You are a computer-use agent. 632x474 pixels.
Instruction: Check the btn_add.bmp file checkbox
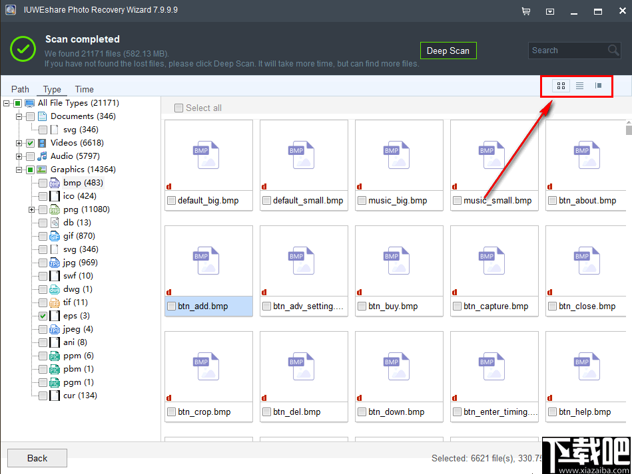[x=171, y=306]
